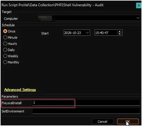The height and width of the screenshot is (126, 142).
Task: Click the Parameters section heading
Action: click(x=10, y=96)
